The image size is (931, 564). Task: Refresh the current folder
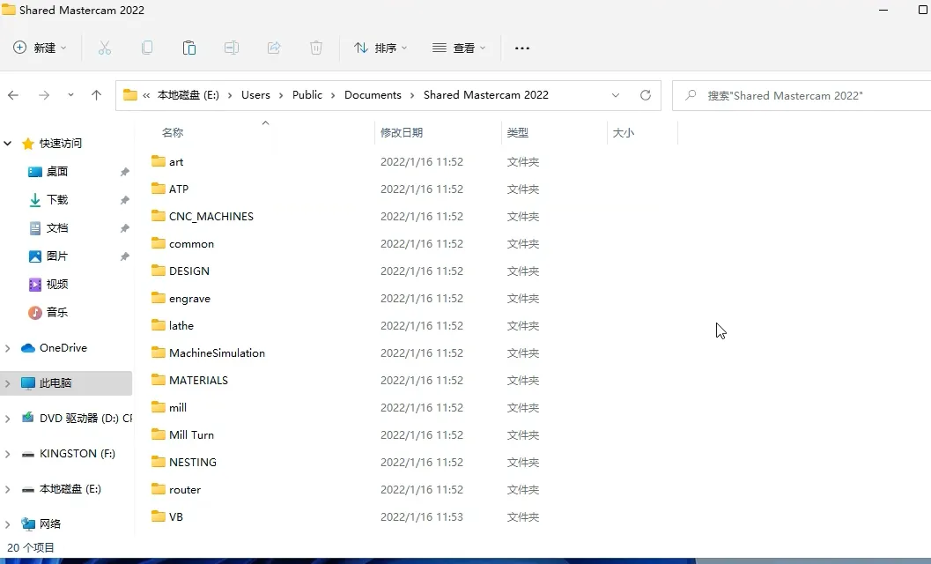(x=646, y=95)
